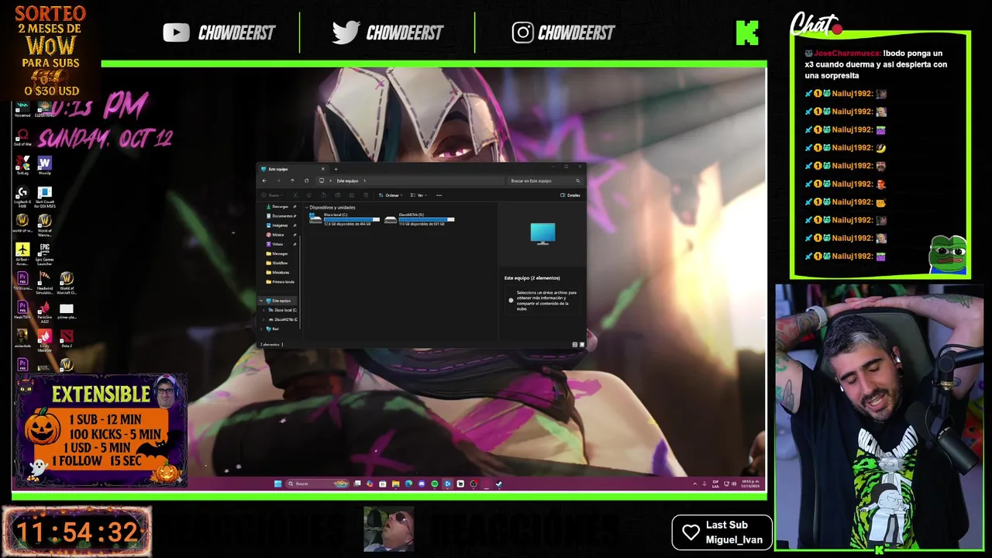Viewport: 992px width, 558px height.
Task: Open Disco local (C:) drive
Action: [x=344, y=219]
